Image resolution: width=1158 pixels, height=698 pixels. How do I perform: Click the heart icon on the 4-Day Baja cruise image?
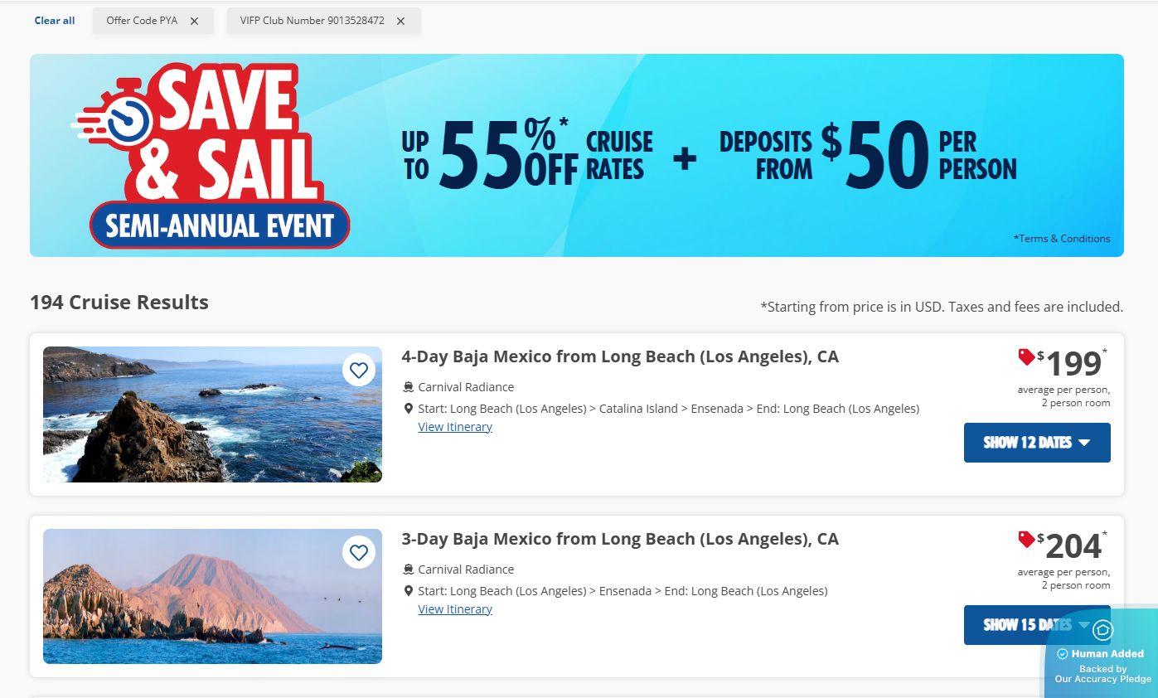coord(359,371)
